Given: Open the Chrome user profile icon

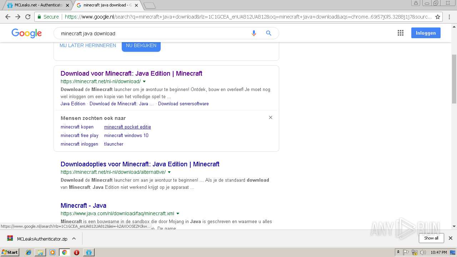Looking at the screenshot, I should click(x=416, y=3).
